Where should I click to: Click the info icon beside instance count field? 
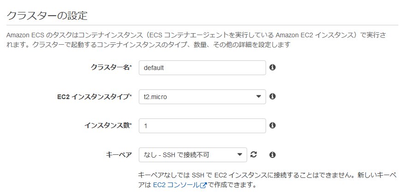[273, 125]
